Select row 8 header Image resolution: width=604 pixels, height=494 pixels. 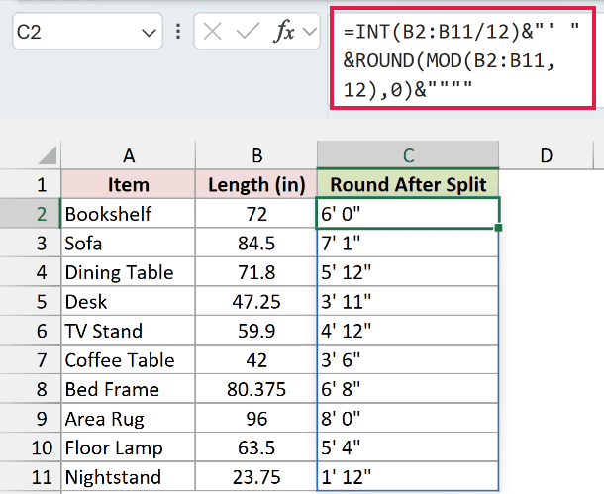coord(31,389)
